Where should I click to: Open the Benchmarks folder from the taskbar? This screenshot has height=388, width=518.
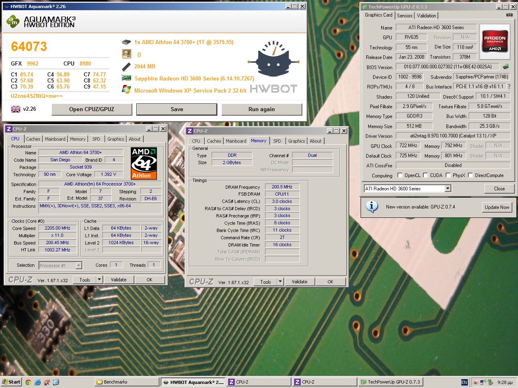(x=127, y=382)
